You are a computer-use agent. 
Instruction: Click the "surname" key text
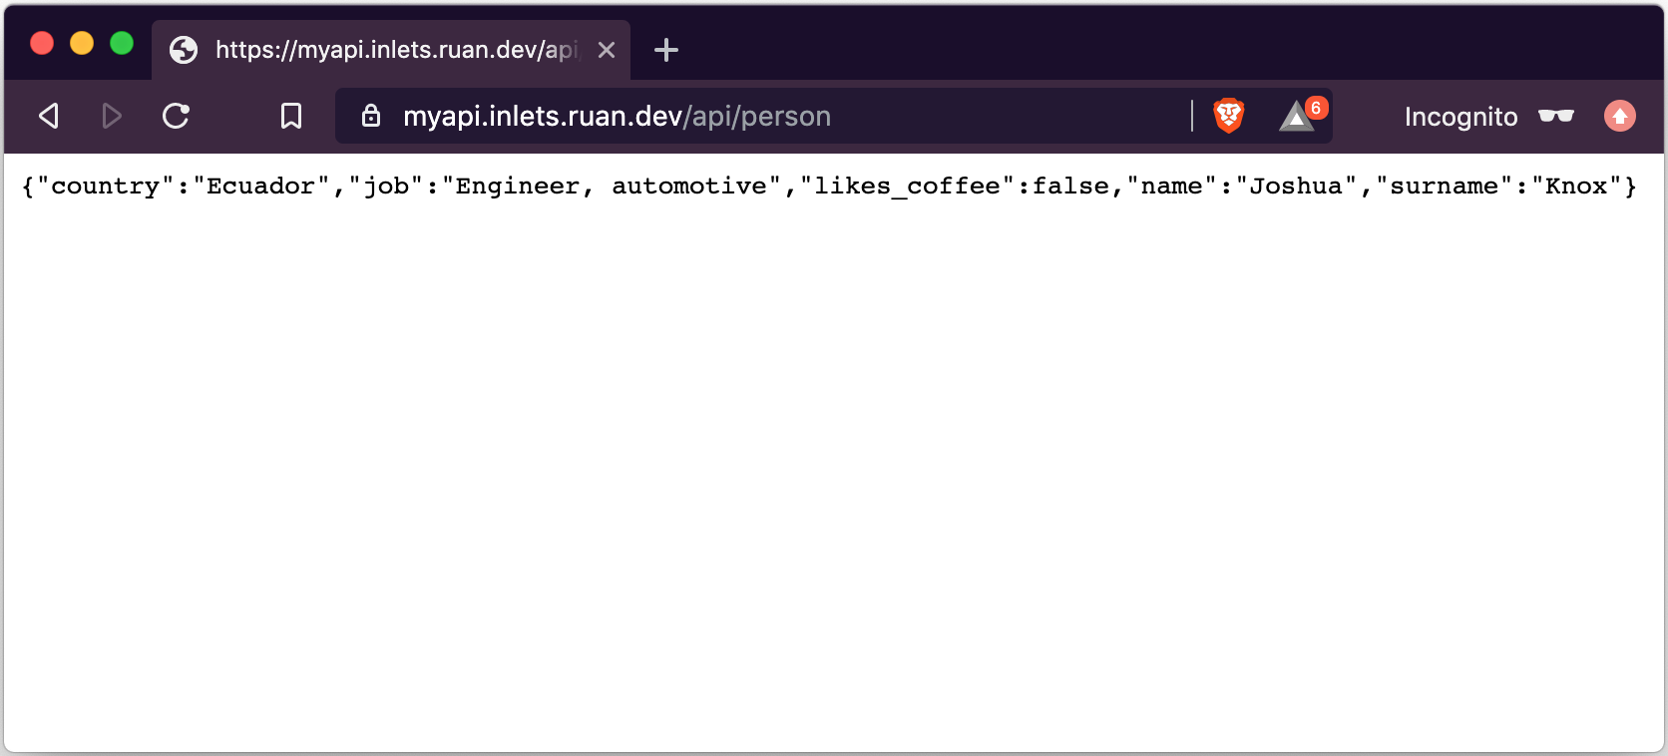(1444, 186)
